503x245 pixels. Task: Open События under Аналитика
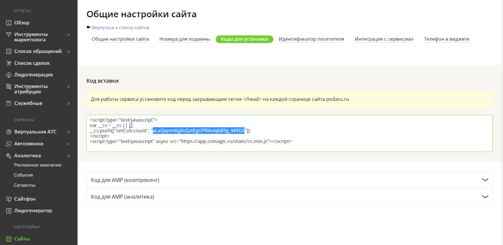(x=23, y=175)
